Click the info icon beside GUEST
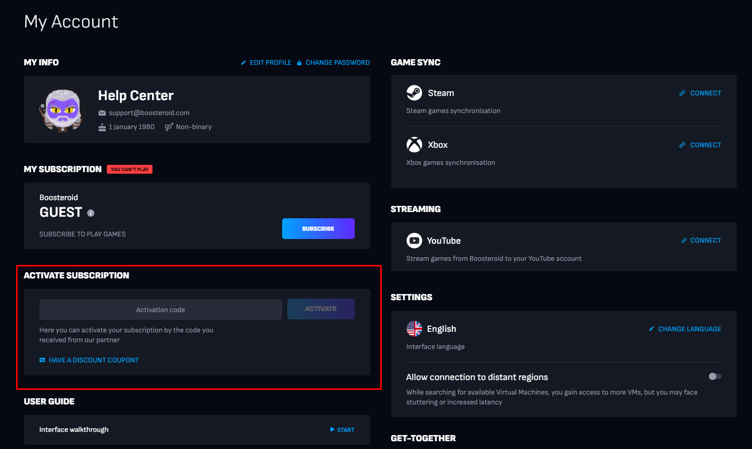The width and height of the screenshot is (752, 449). tap(91, 213)
